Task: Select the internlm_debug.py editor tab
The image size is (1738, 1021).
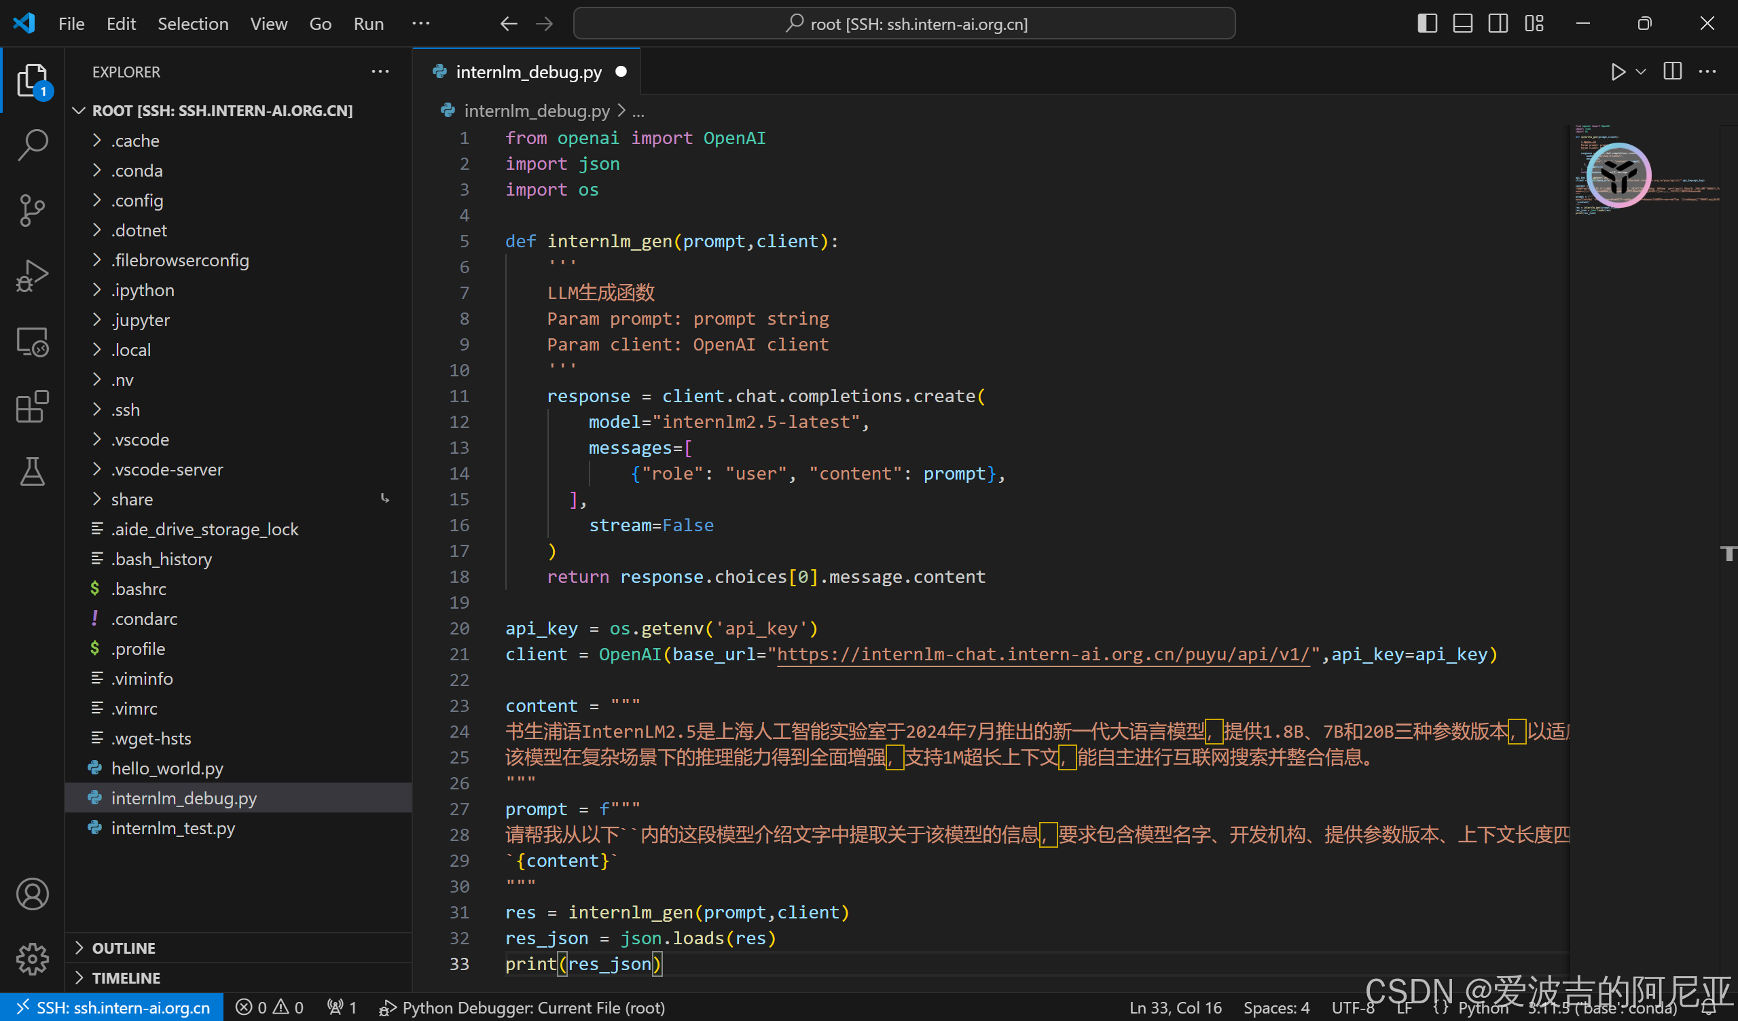Action: [528, 72]
